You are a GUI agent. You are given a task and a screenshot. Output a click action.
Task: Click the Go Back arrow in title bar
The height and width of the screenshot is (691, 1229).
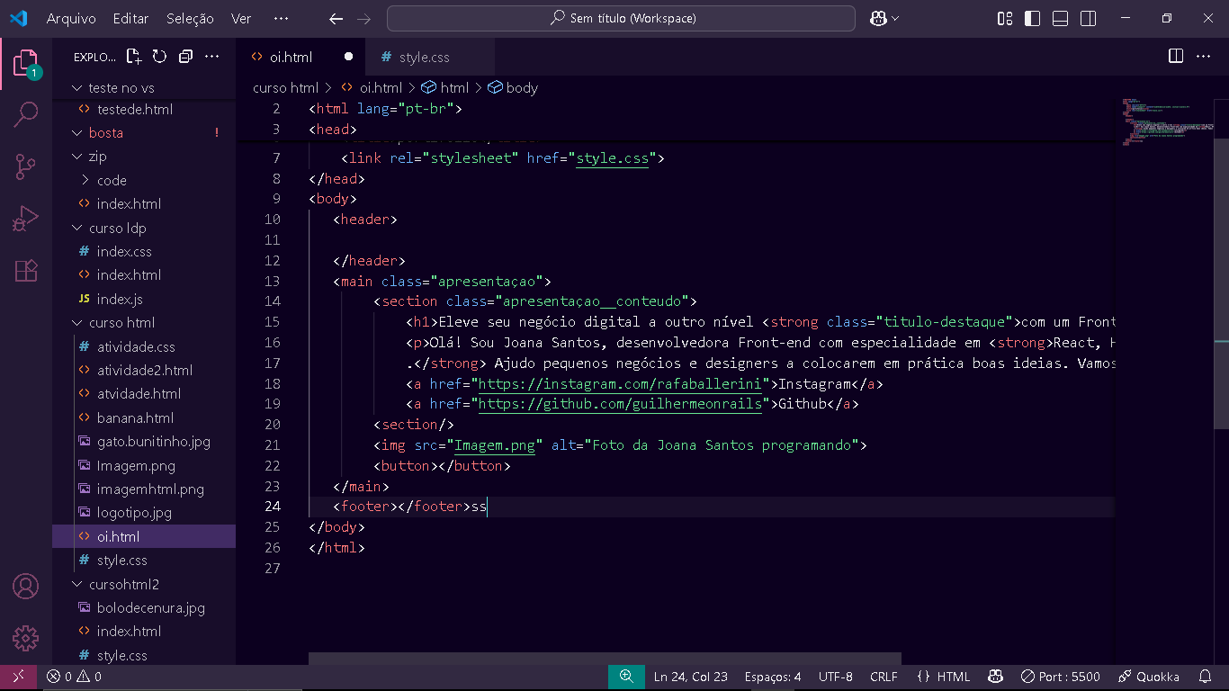click(x=336, y=18)
